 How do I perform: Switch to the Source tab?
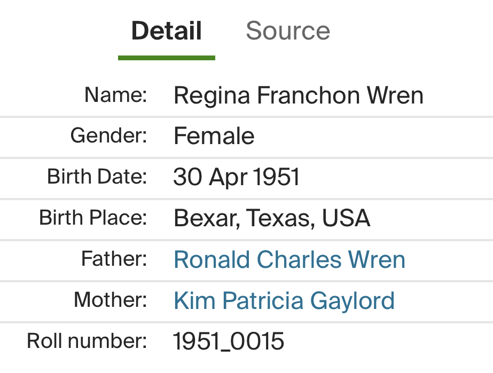287,31
